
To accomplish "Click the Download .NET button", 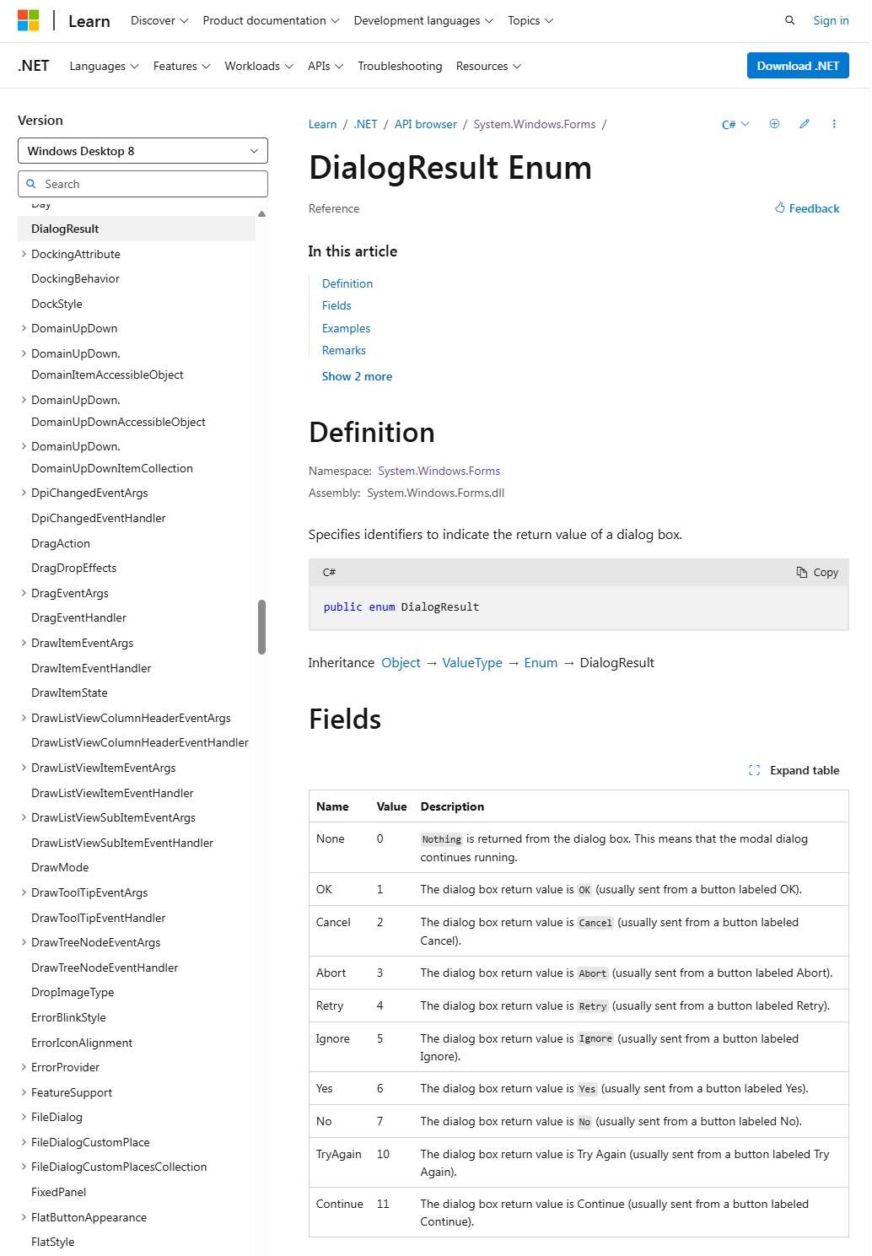I will pos(796,65).
